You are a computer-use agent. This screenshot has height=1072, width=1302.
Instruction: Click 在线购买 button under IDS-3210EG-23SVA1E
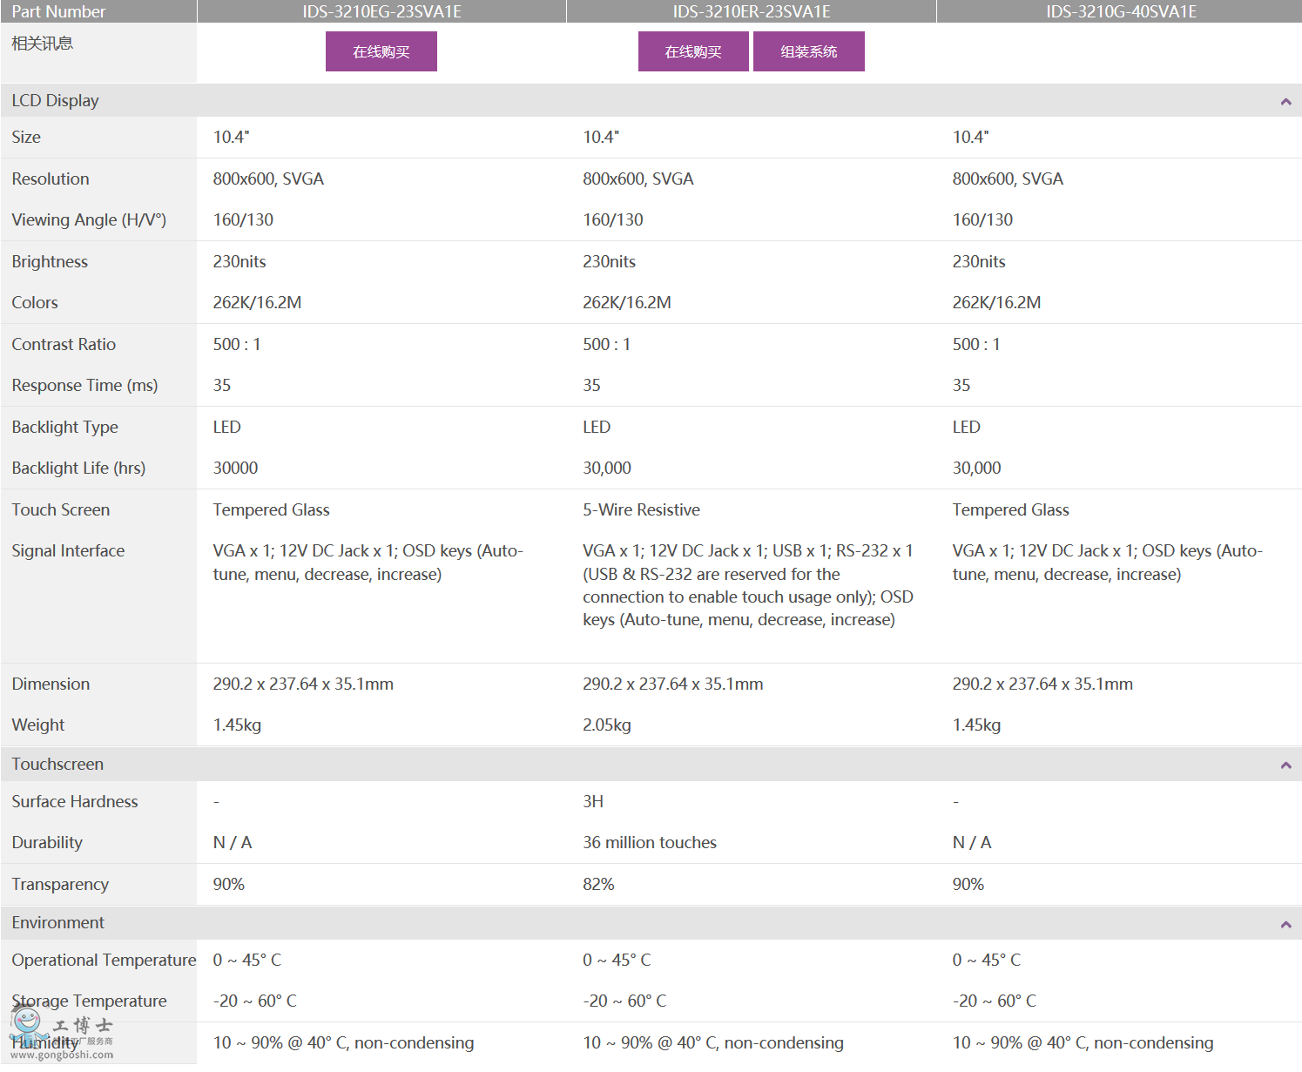tap(381, 51)
